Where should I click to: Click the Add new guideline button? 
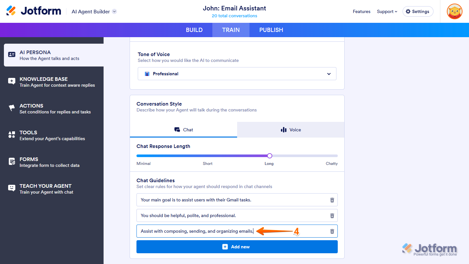tap(237, 247)
